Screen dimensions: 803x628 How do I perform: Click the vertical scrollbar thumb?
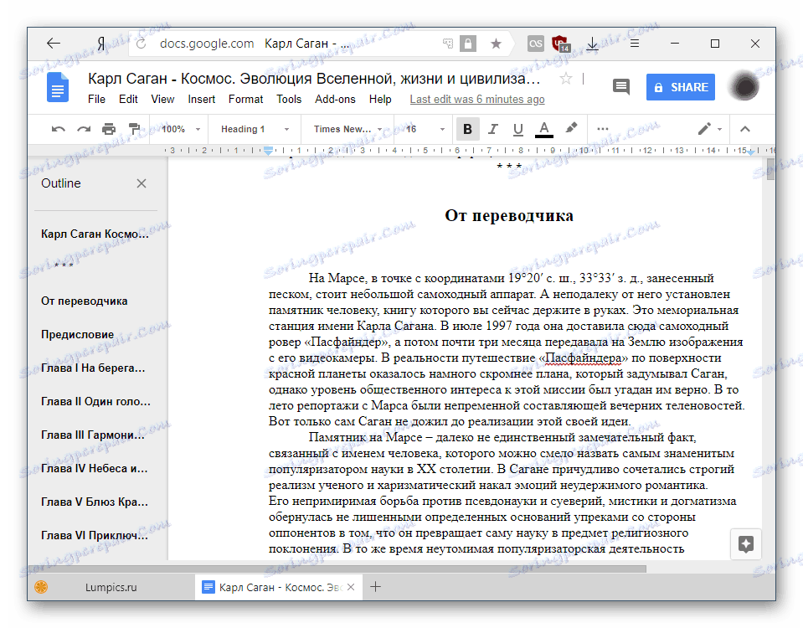770,169
